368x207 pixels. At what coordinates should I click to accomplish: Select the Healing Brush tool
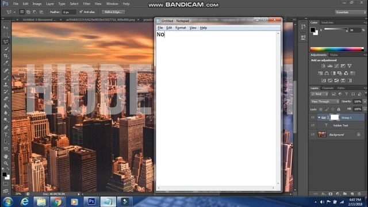click(6, 70)
